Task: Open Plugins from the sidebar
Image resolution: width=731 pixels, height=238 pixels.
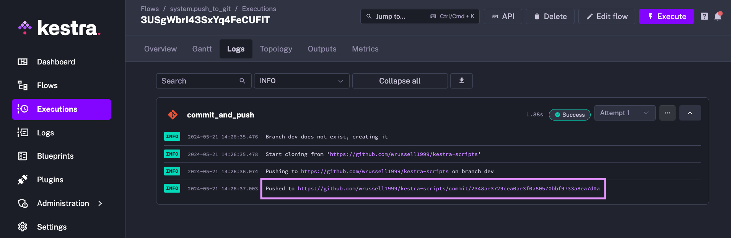Action: (50, 180)
